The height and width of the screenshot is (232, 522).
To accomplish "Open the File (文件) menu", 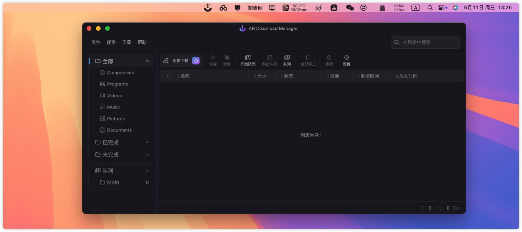I will pyautogui.click(x=96, y=42).
